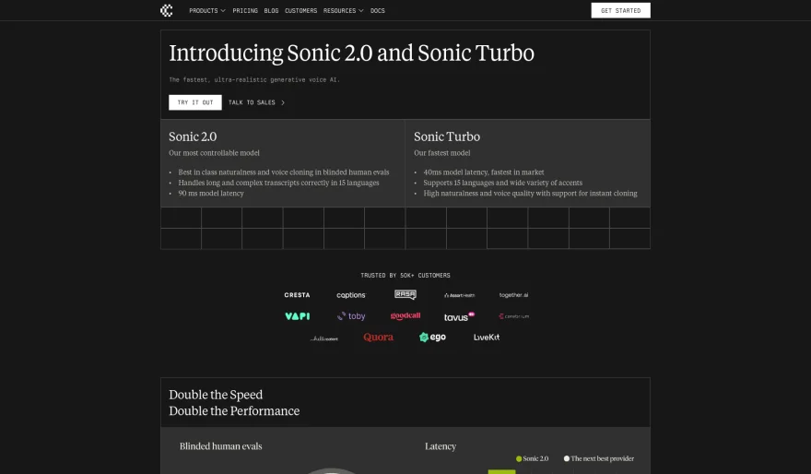Open the Customers page
The height and width of the screenshot is (474, 811).
[300, 10]
